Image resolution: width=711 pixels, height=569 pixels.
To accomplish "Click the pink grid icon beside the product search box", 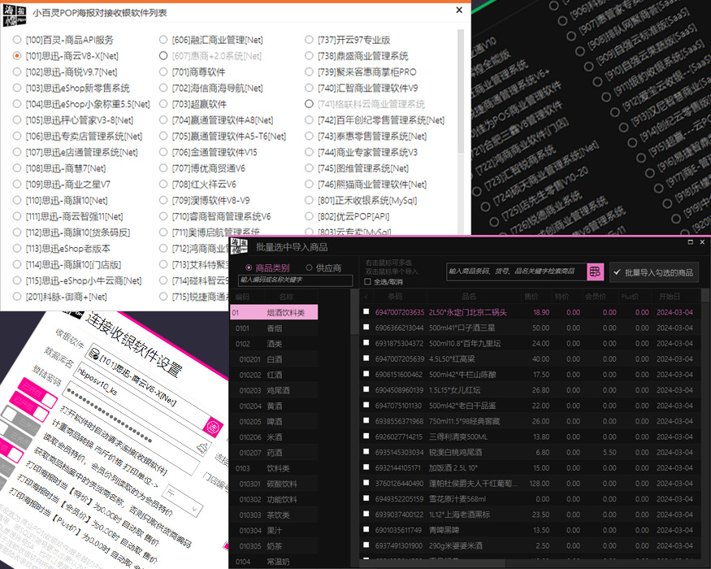I will click(x=595, y=271).
